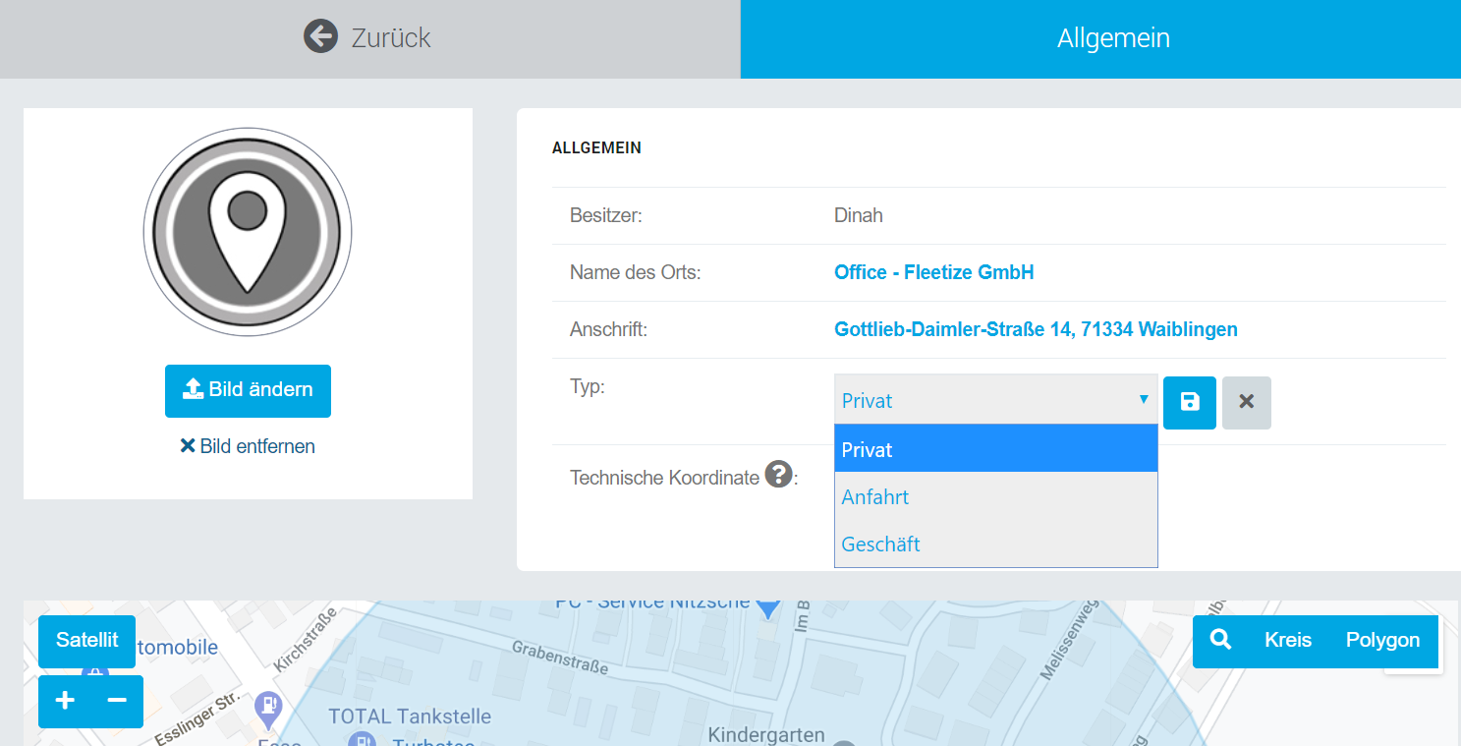
Task: Select Privat in the dropdown list
Action: [x=994, y=449]
